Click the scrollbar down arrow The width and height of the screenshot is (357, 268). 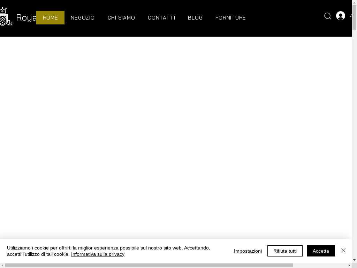(x=354, y=260)
